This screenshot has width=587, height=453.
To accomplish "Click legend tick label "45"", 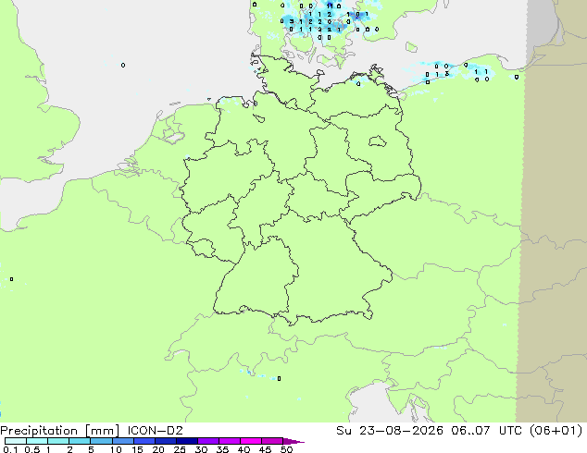I will point(265,449).
